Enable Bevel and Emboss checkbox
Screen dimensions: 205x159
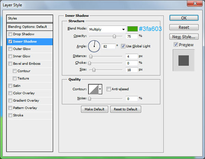pyautogui.click(x=10, y=63)
